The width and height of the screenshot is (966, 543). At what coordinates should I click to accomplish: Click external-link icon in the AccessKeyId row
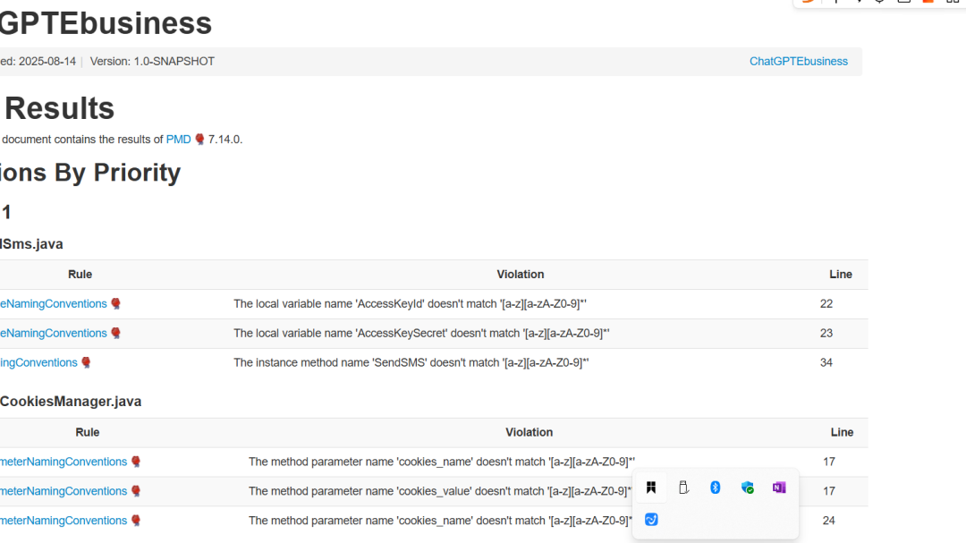click(115, 304)
